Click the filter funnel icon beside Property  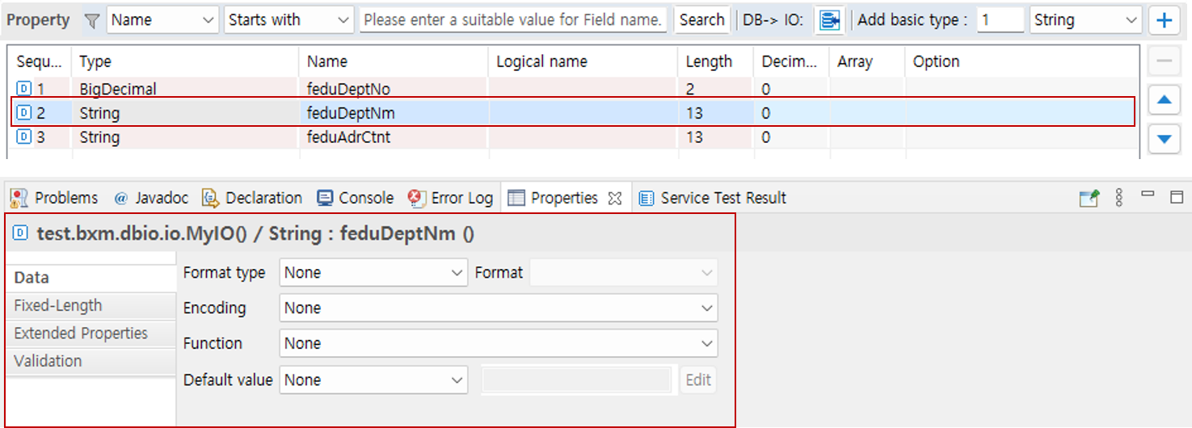(92, 20)
